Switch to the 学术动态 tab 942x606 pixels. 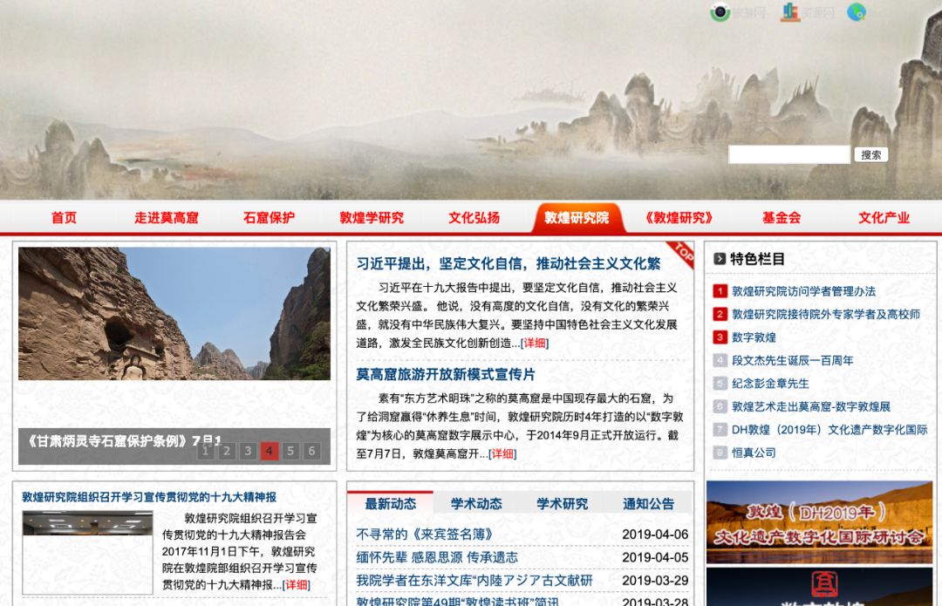click(476, 503)
